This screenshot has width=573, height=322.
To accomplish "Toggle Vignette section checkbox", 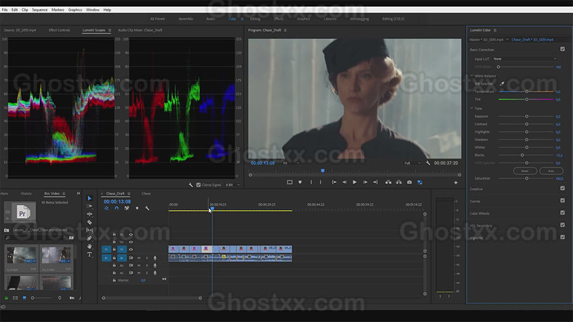I will (563, 237).
